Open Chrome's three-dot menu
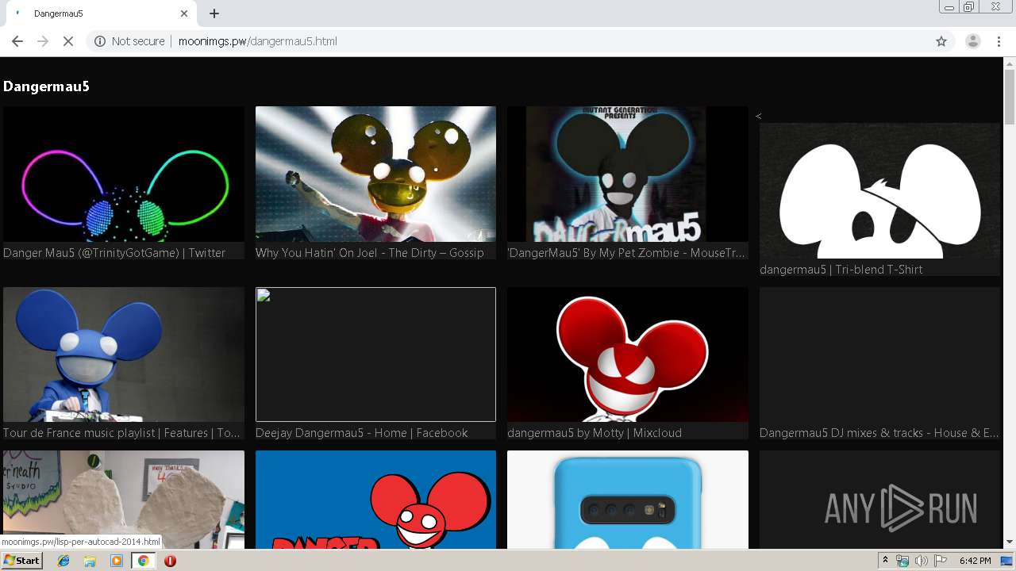Screen dimensions: 1016x571 999,41
